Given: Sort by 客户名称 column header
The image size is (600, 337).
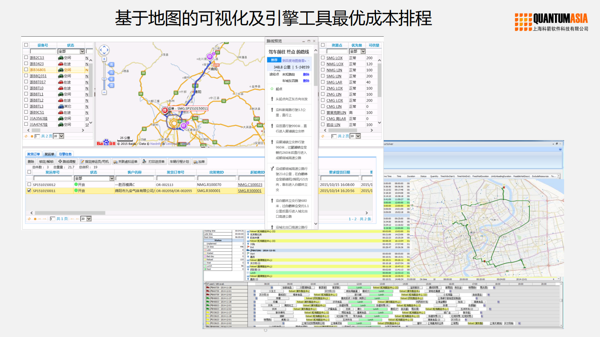Looking at the screenshot, I should coord(134,172).
